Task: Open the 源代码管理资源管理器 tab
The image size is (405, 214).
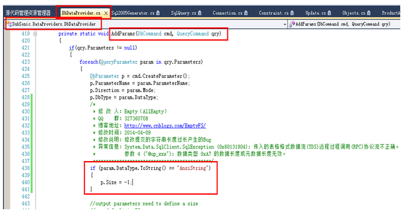Action: pyautogui.click(x=28, y=13)
